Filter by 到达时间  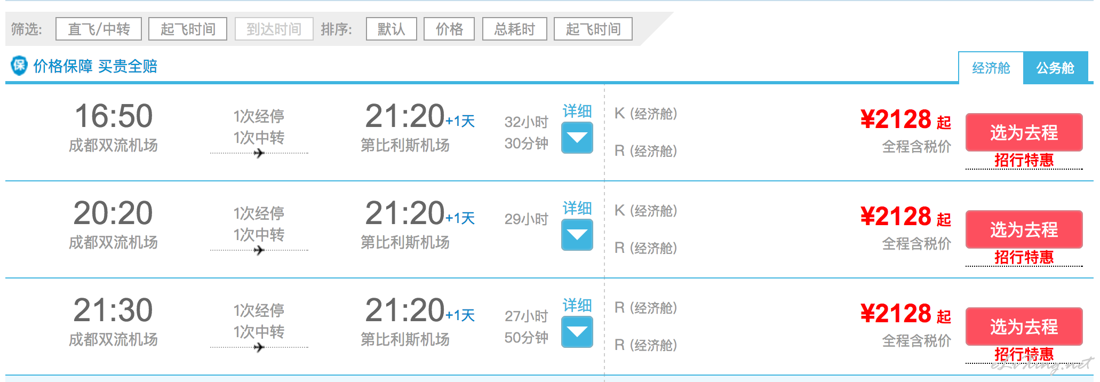pyautogui.click(x=274, y=29)
